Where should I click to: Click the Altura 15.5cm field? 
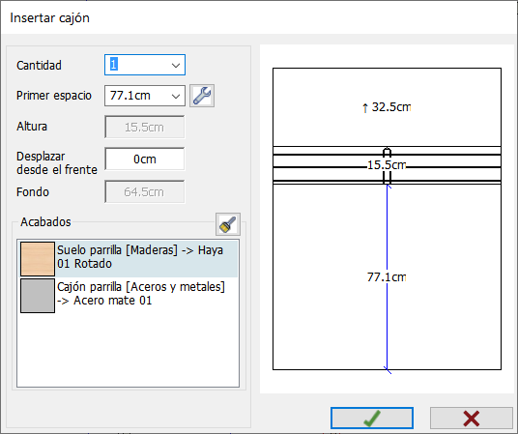pyautogui.click(x=145, y=127)
